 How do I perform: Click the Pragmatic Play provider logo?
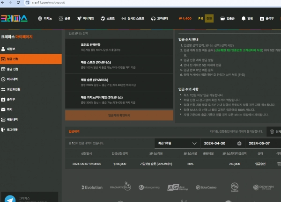(x=120, y=186)
